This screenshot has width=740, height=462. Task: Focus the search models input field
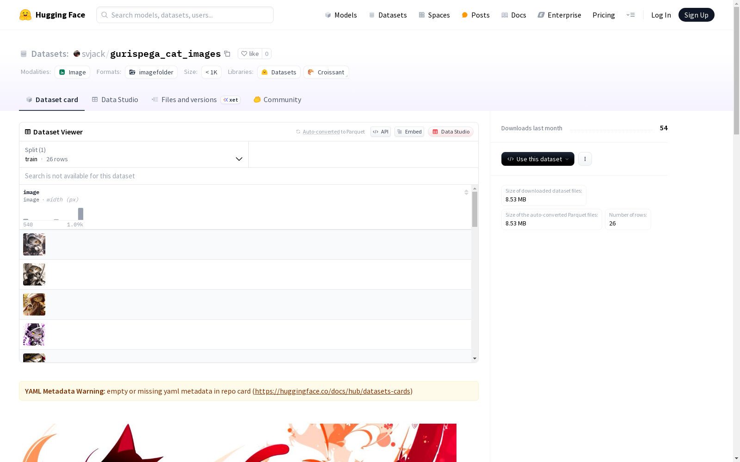pos(185,15)
